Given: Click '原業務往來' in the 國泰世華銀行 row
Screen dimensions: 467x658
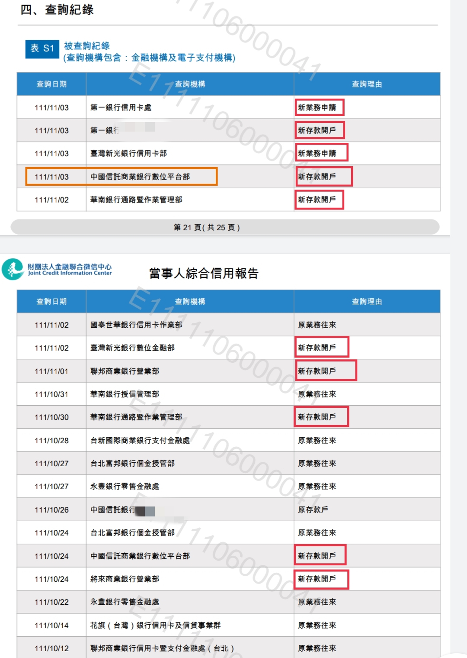Looking at the screenshot, I should 317,325.
